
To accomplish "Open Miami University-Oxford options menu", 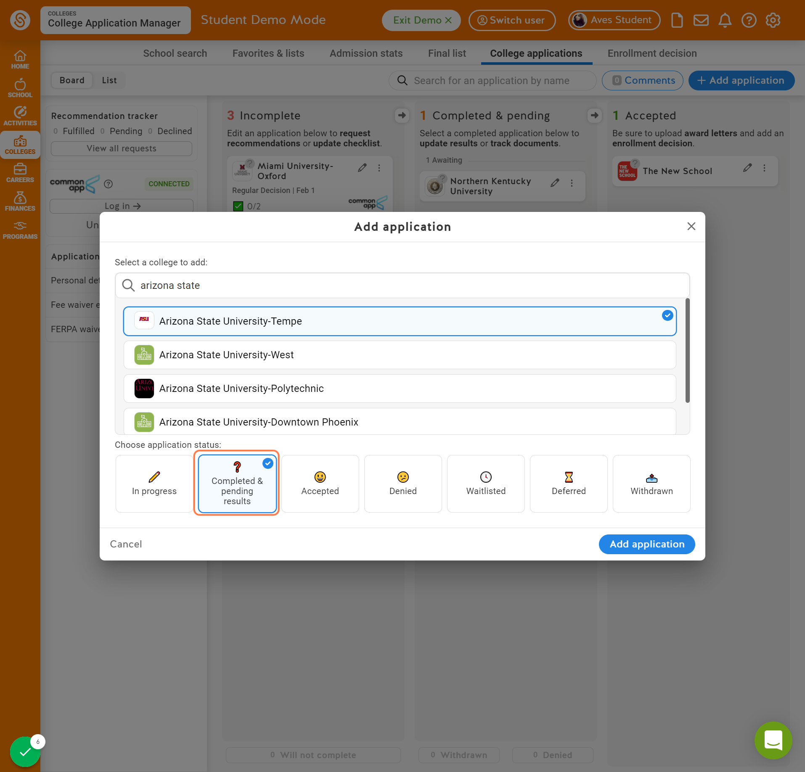I will pos(379,168).
